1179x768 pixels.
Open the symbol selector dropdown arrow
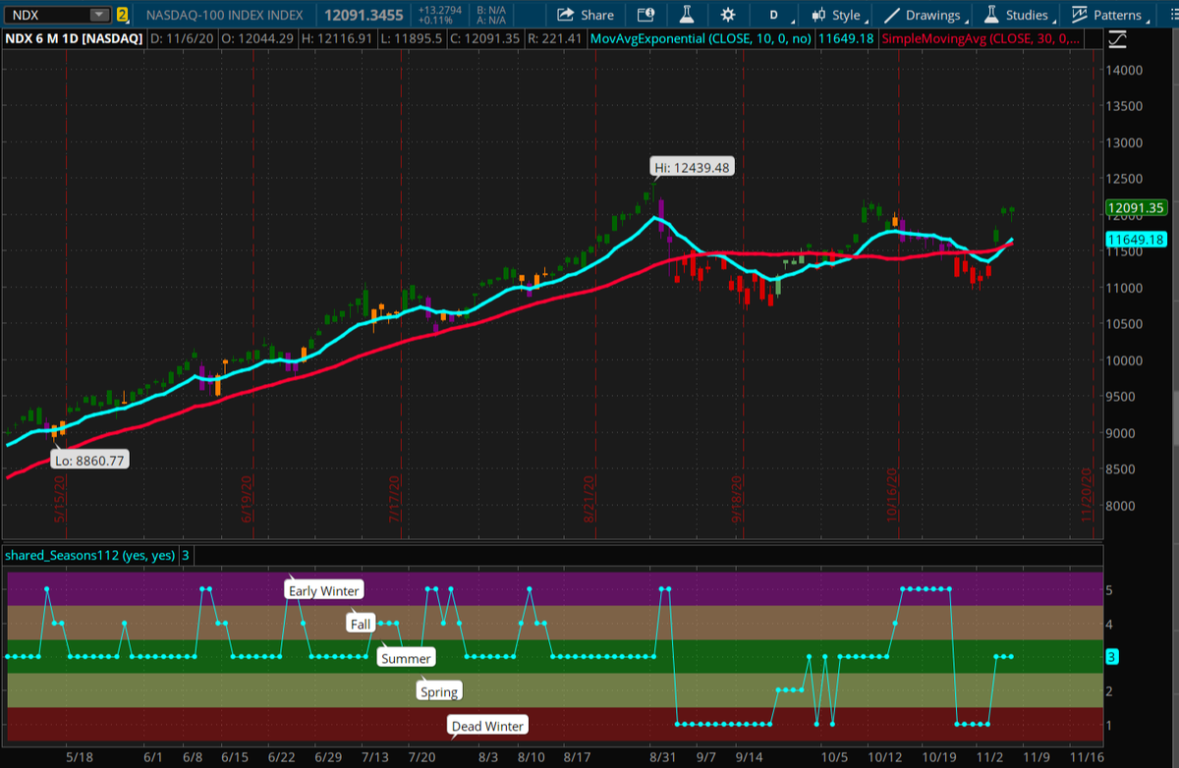tap(99, 15)
